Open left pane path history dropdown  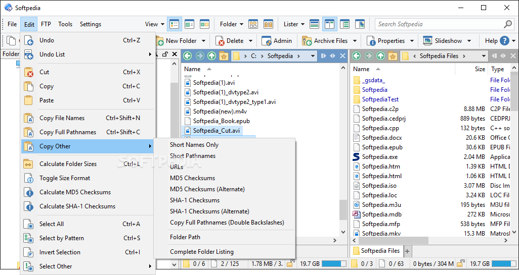point(313,56)
